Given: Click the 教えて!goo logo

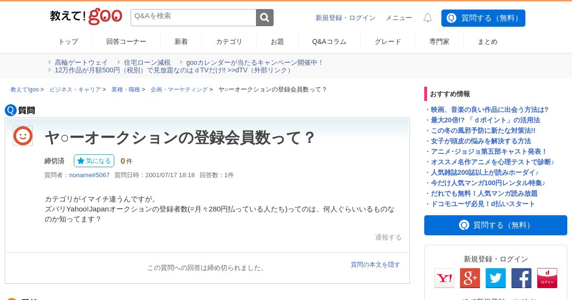Looking at the screenshot, I should tap(86, 17).
